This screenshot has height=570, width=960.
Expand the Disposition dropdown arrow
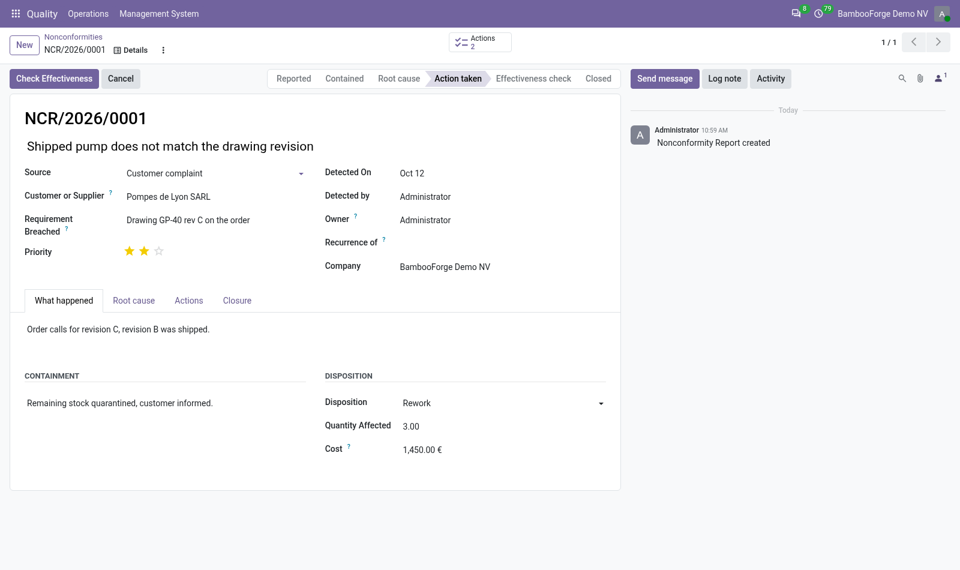click(x=601, y=404)
